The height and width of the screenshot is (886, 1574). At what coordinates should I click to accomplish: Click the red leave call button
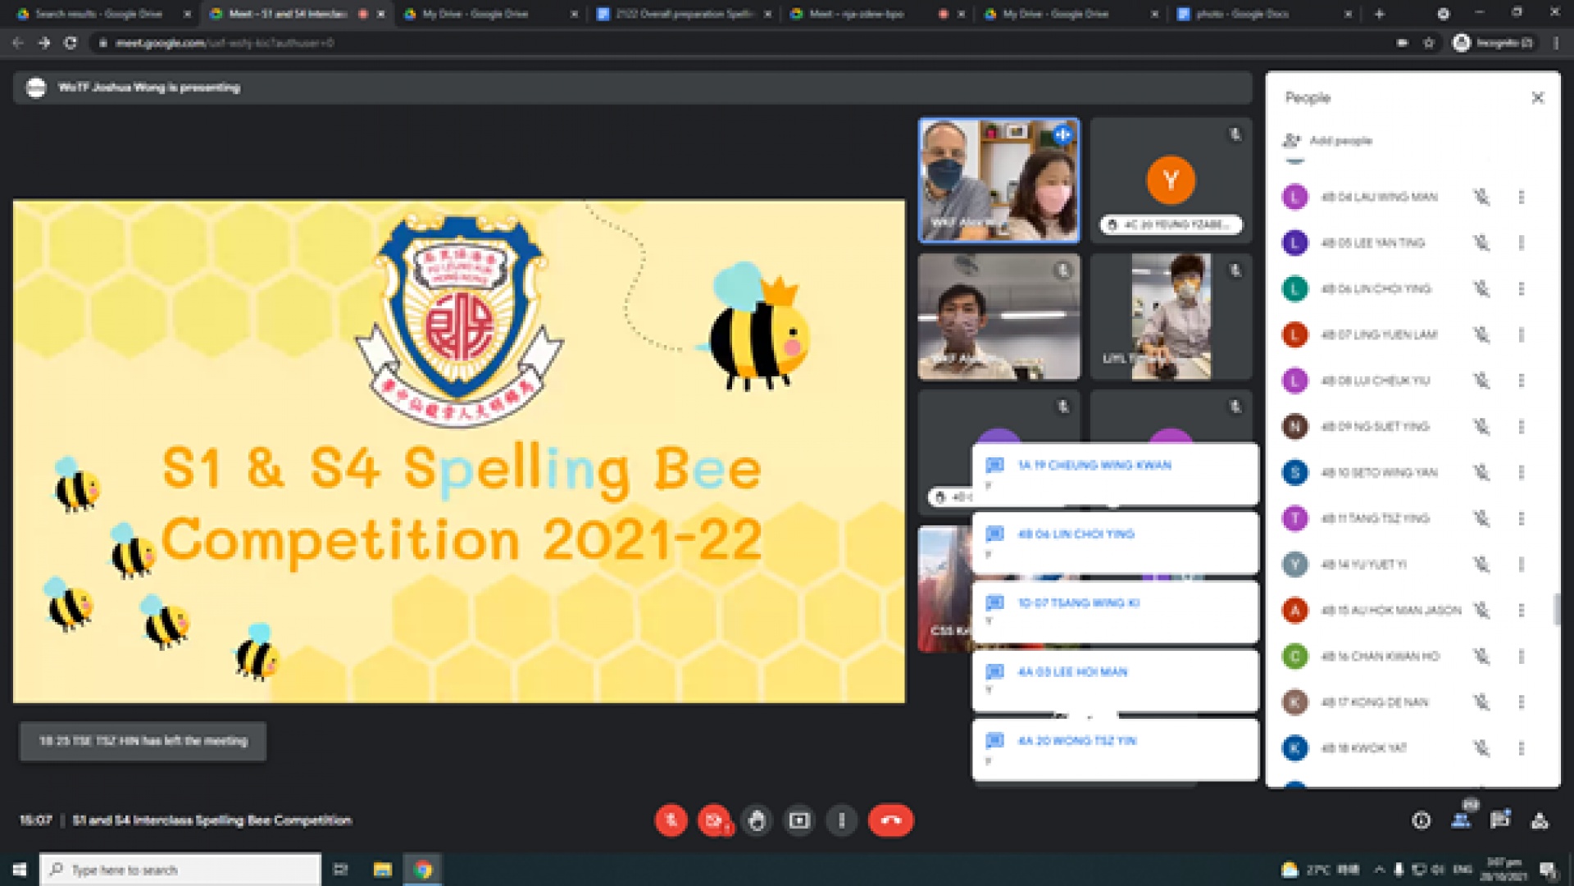(890, 820)
